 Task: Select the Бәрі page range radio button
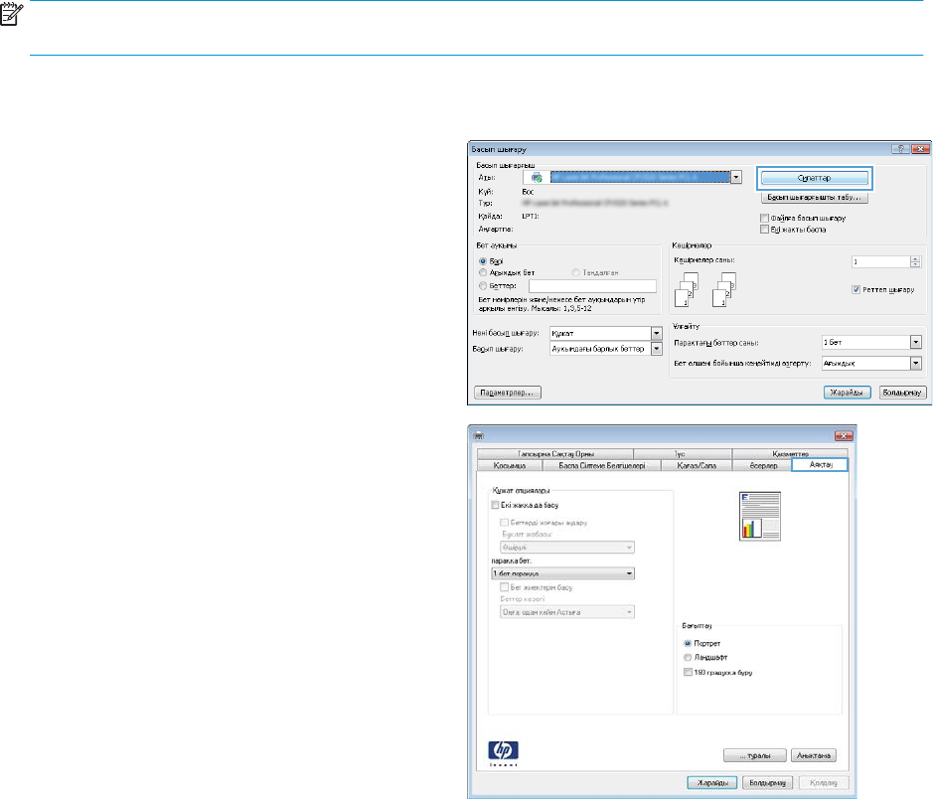(483, 261)
